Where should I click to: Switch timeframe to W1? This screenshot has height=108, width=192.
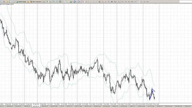point(144,2)
